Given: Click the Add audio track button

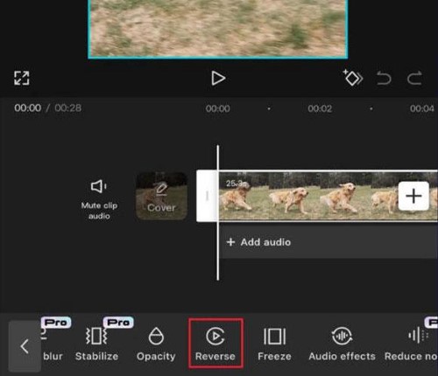Looking at the screenshot, I should point(258,242).
